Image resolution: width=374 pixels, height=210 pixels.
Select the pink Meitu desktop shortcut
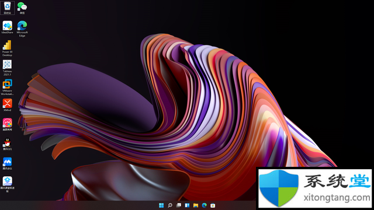(8, 125)
